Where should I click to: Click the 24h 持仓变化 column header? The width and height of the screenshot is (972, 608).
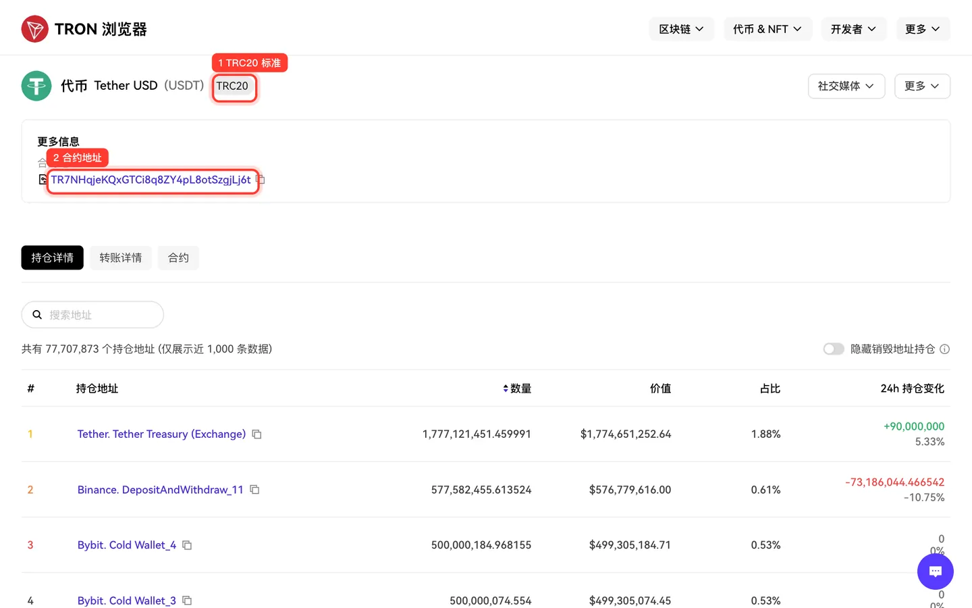click(913, 388)
